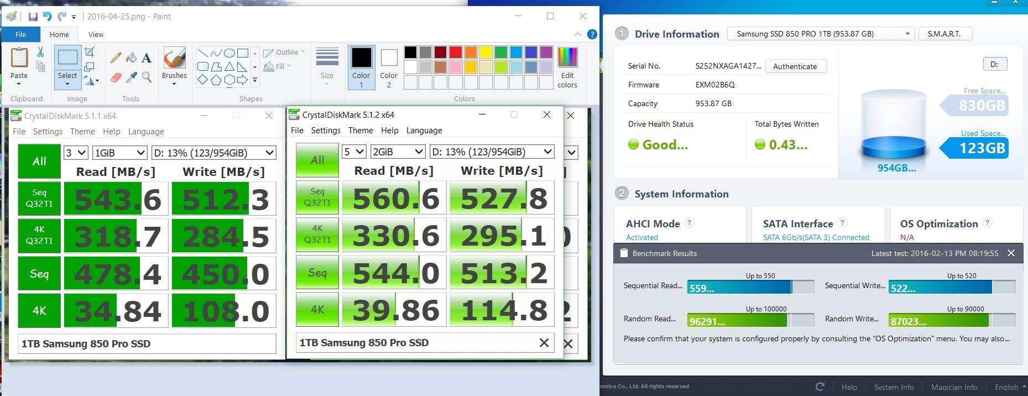1028x396 pixels.
Task: Pick the Right arrow shape in the Shapes gallery
Action: [x=242, y=80]
